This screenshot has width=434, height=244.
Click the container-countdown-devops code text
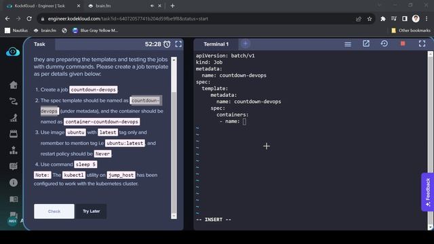[x=102, y=122]
